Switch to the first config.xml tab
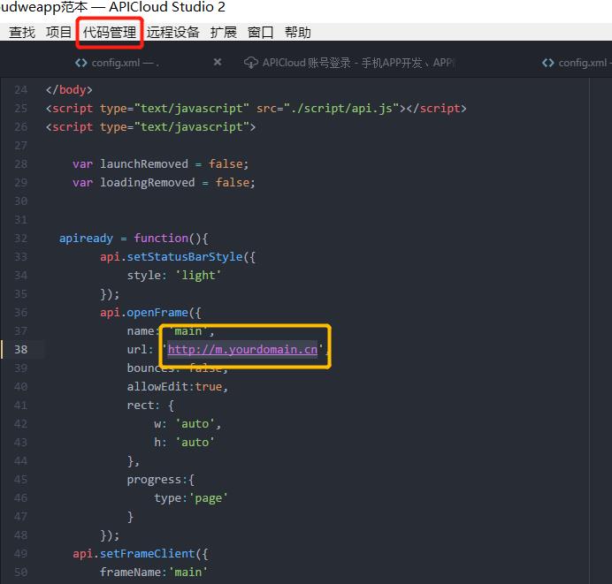The width and height of the screenshot is (612, 584). coord(125,63)
